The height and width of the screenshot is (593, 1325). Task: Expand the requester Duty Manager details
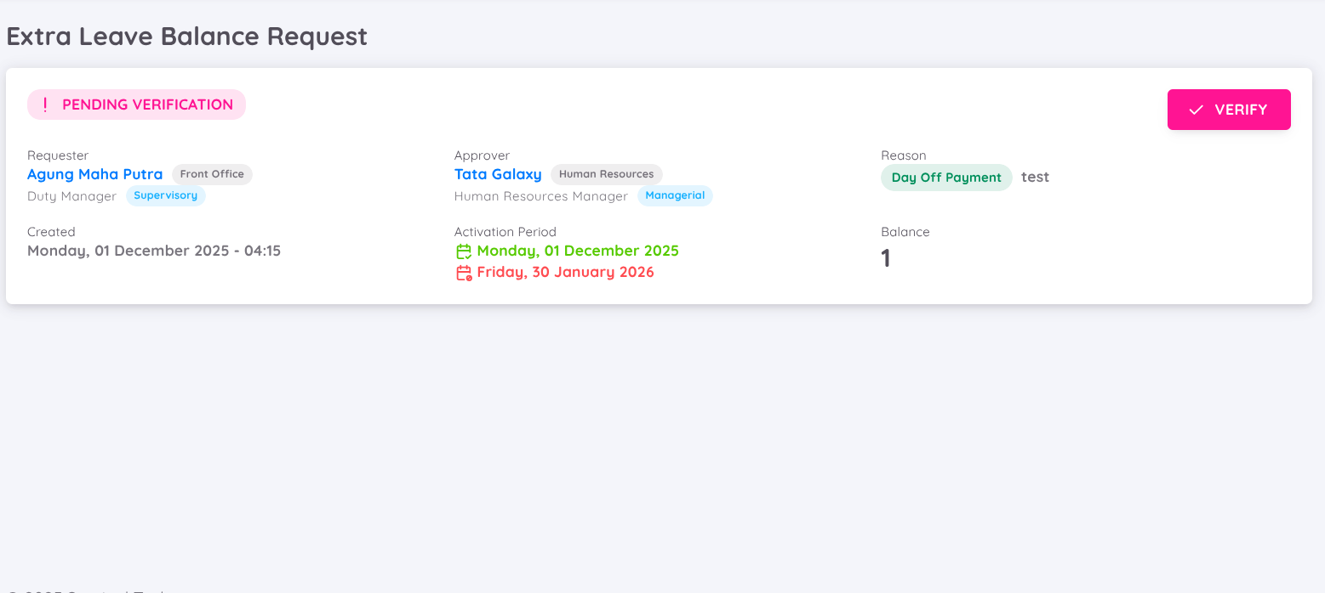tap(71, 195)
